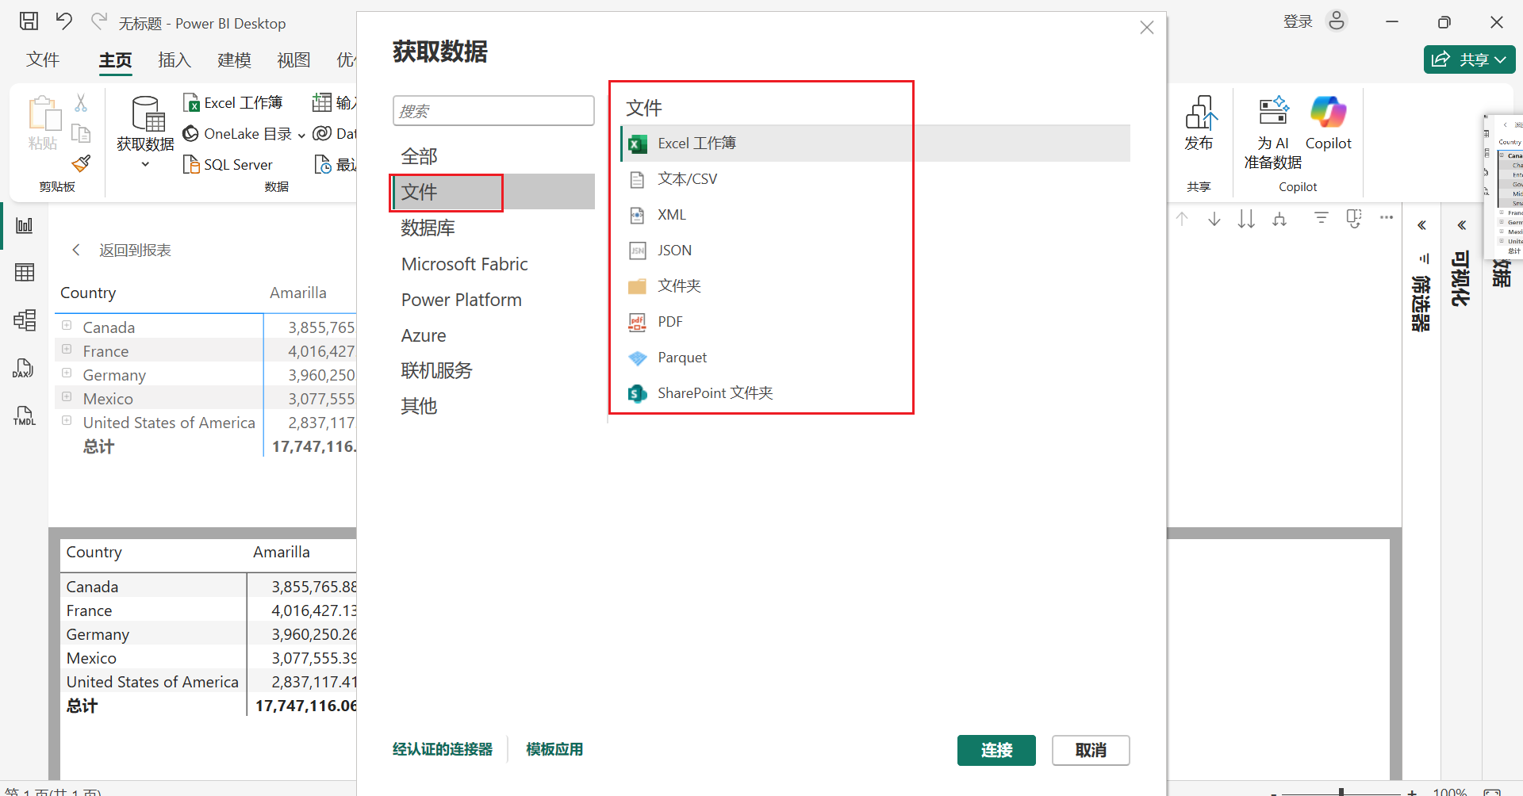Viewport: 1523px width, 796px height.
Task: Click the 取消 cancel button
Action: pyautogui.click(x=1091, y=750)
